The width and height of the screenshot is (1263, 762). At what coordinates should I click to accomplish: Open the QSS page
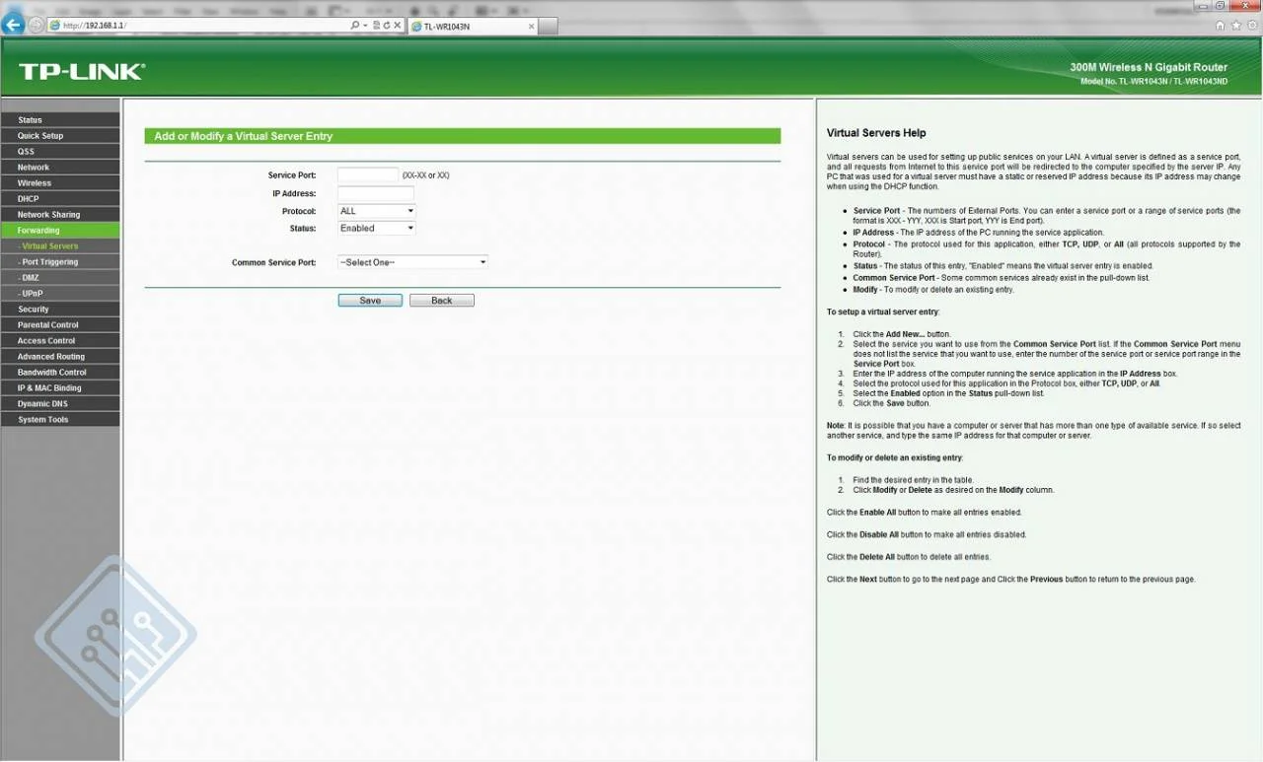[x=60, y=152]
